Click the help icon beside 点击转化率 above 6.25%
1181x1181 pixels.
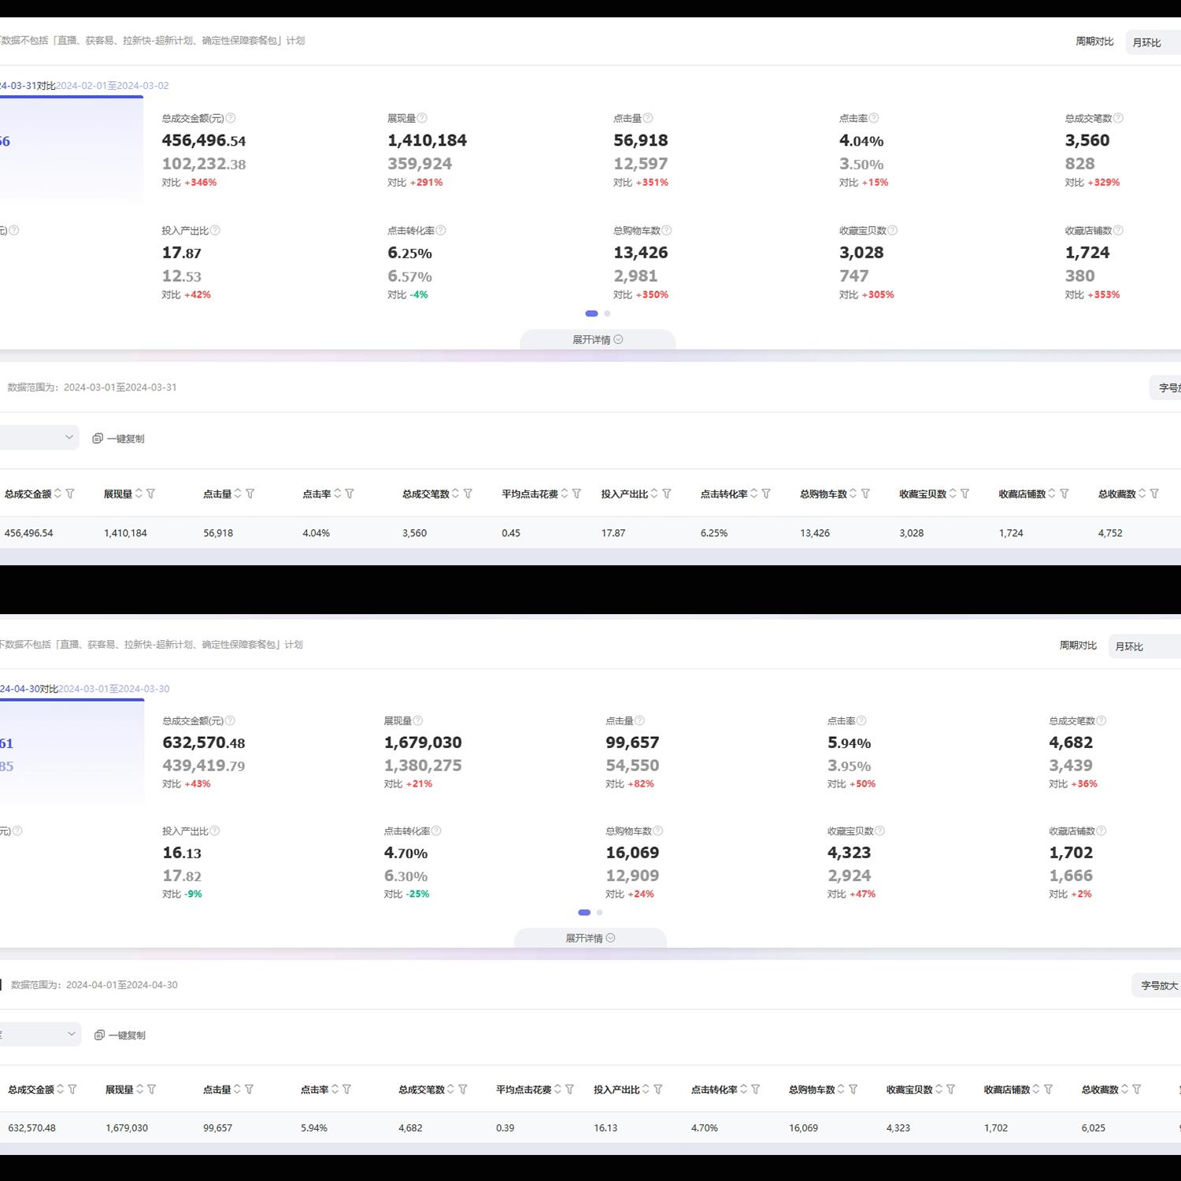[441, 231]
